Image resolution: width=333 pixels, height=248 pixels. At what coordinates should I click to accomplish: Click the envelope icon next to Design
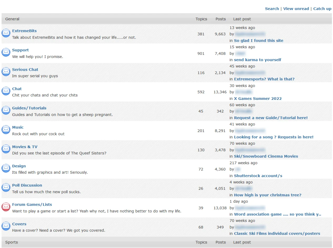(6, 168)
